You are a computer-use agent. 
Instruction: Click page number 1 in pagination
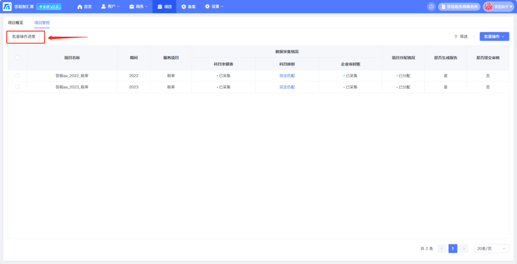point(453,249)
